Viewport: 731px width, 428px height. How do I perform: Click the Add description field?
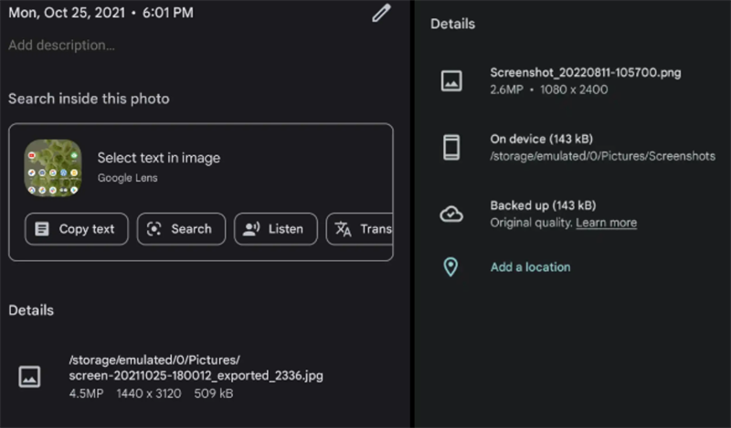(x=62, y=45)
